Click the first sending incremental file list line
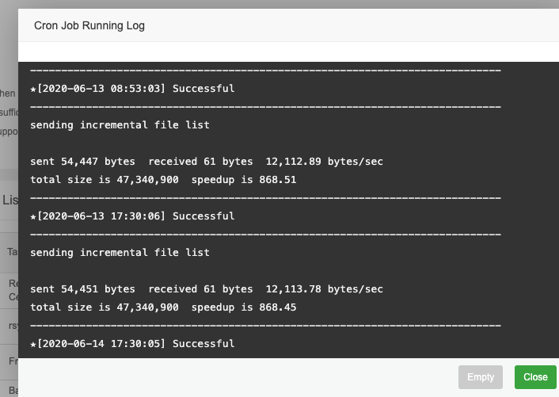Image resolution: width=559 pixels, height=397 pixels. tap(120, 125)
